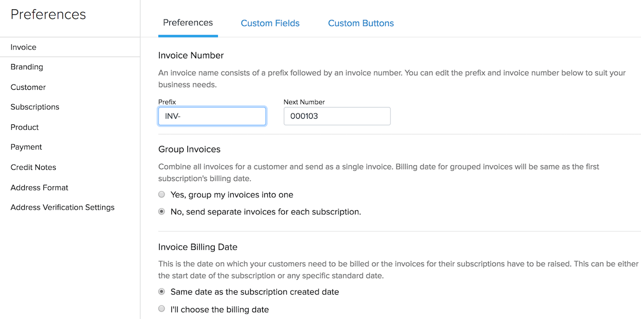Choose 'Same date as the subscription created date'
Screen dimensions: 641x319
[161, 291]
